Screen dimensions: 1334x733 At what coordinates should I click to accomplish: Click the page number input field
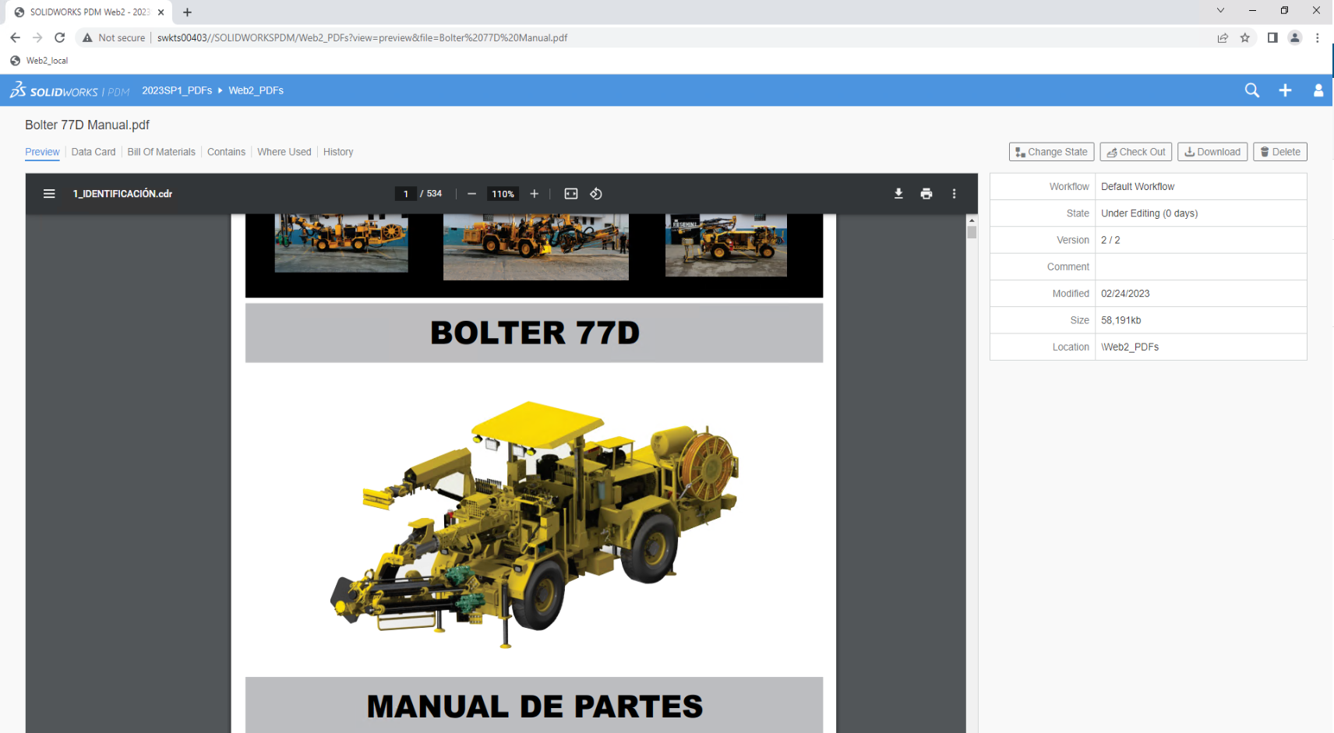(406, 193)
